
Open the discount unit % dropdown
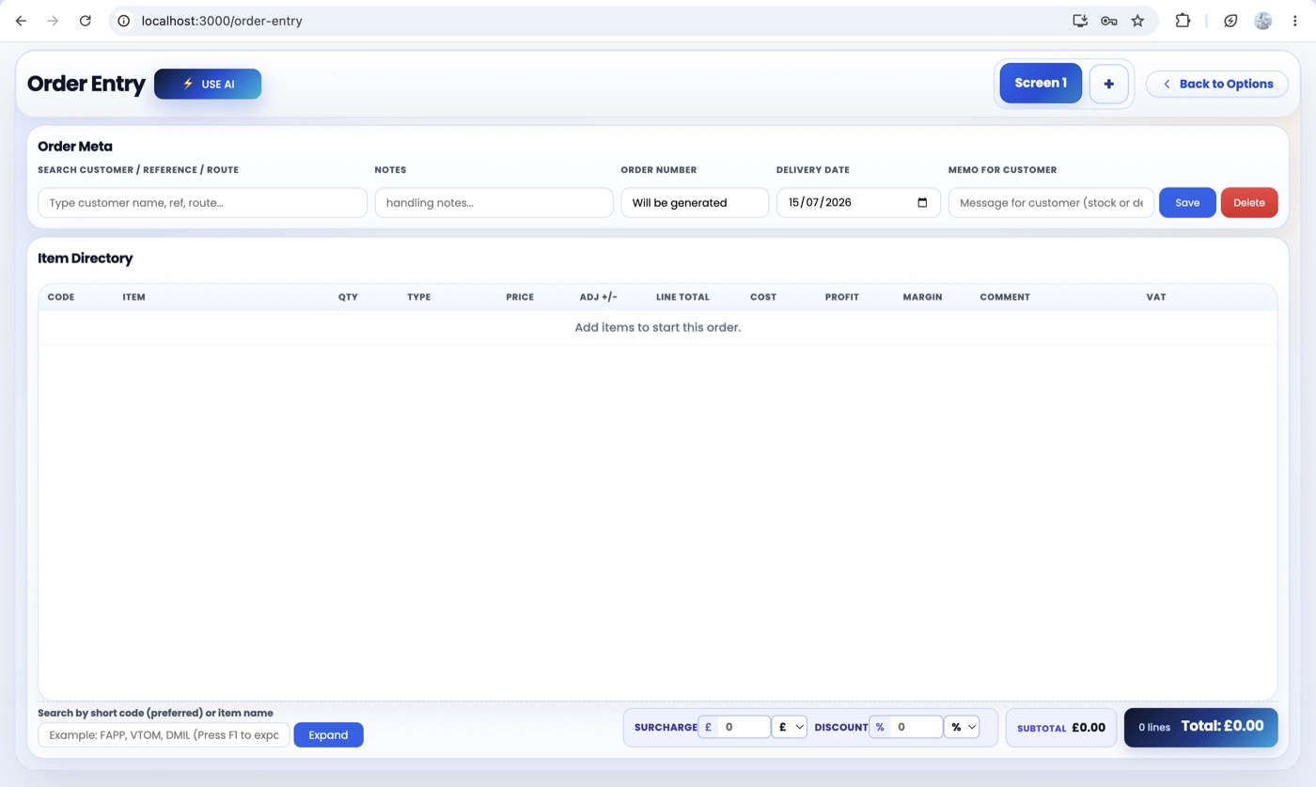962,727
